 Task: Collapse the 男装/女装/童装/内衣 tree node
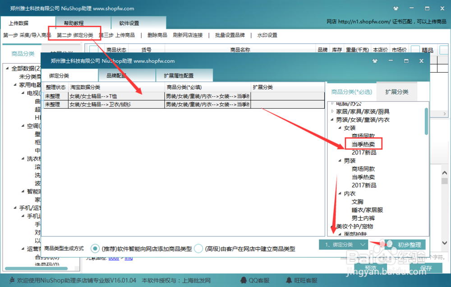[x=332, y=120]
